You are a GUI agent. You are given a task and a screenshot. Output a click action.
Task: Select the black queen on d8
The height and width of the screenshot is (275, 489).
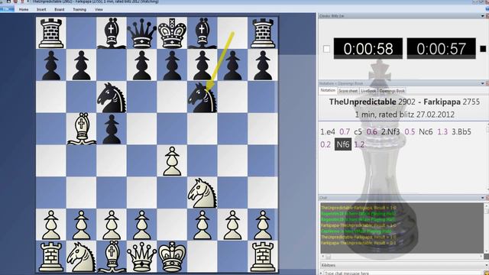141,33
